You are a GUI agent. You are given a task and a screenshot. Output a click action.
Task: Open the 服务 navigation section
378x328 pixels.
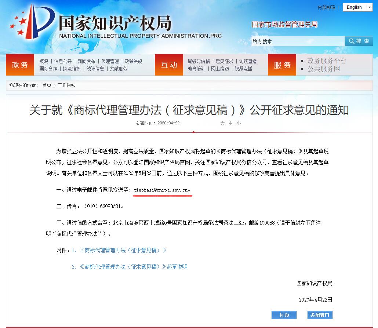click(282, 65)
